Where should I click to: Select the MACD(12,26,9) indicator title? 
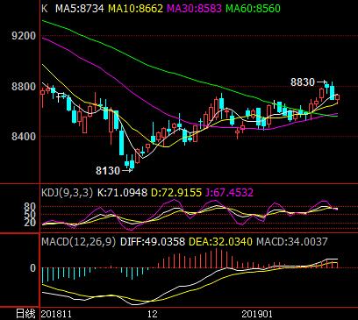[78, 242]
